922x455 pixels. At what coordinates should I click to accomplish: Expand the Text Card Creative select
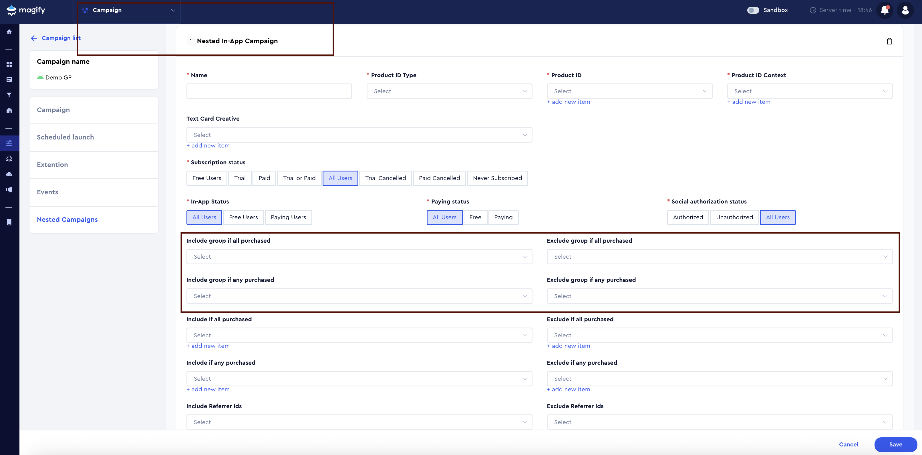click(359, 135)
